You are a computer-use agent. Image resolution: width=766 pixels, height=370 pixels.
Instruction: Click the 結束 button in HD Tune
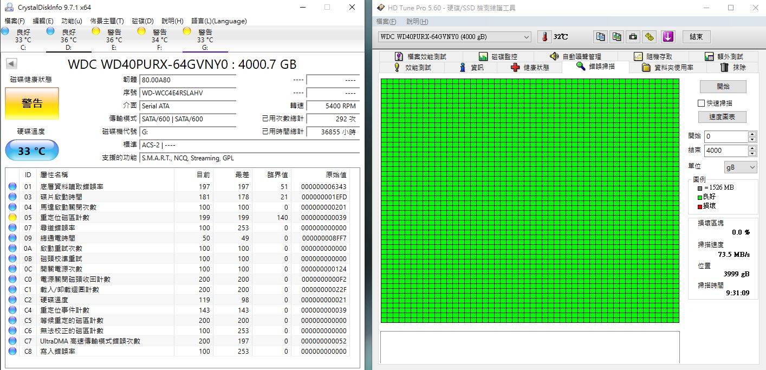pyautogui.click(x=696, y=37)
